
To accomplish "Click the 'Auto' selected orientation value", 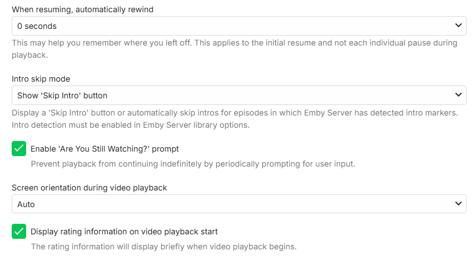I will pyautogui.click(x=26, y=204).
